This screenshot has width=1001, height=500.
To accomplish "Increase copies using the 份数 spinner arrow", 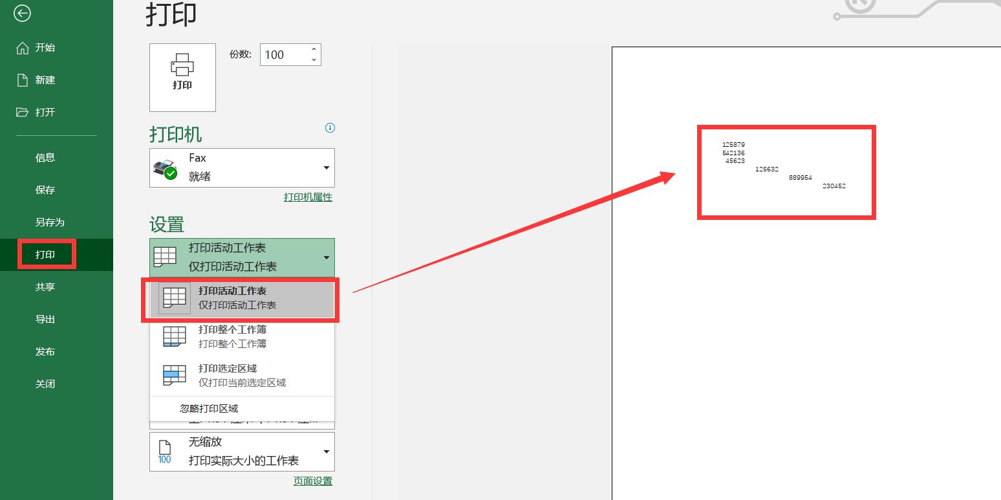I will coord(314,49).
